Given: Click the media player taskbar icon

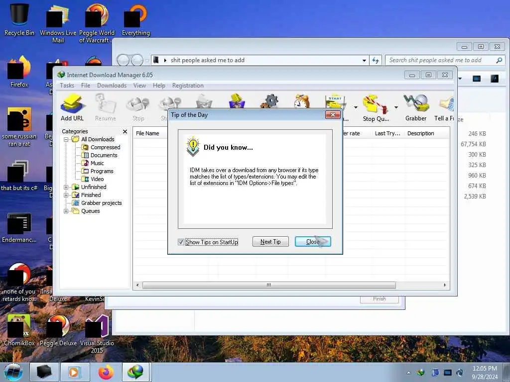Looking at the screenshot, I should (75, 372).
